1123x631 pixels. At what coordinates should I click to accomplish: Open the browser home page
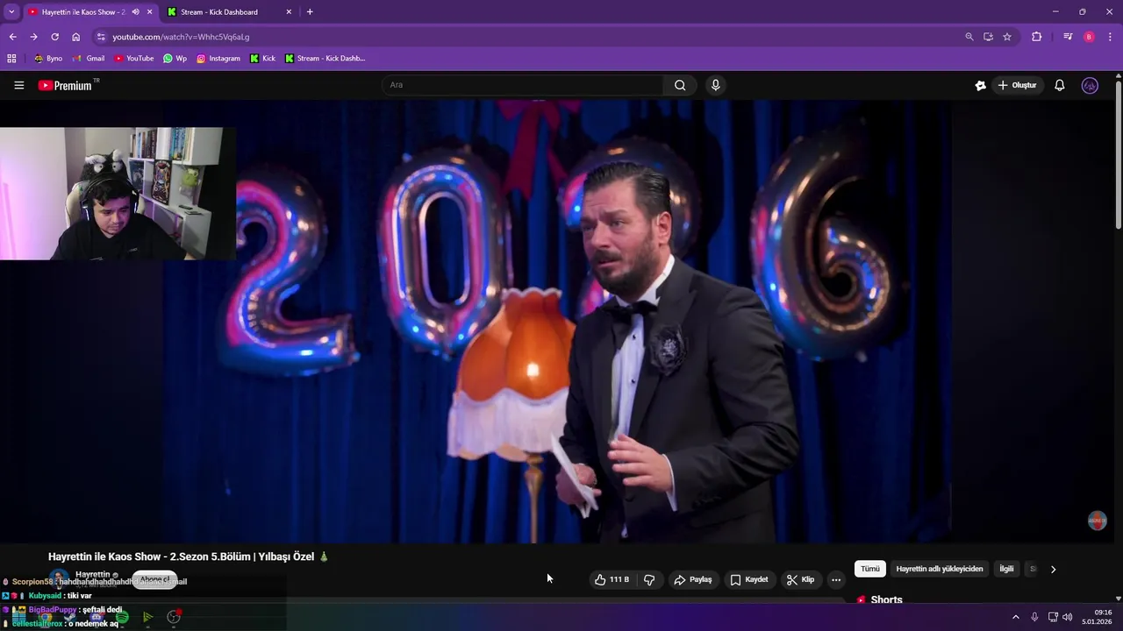pyautogui.click(x=75, y=37)
